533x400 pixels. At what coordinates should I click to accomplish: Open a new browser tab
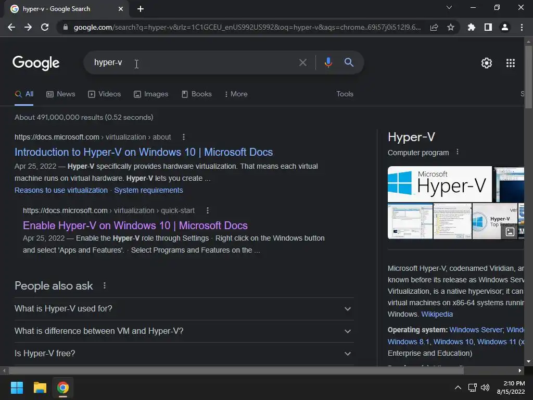(x=141, y=9)
